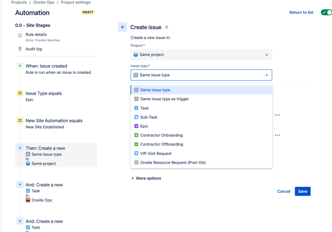This screenshot has height=232, width=332.
Task: Click Return to list link
Action: [301, 12]
